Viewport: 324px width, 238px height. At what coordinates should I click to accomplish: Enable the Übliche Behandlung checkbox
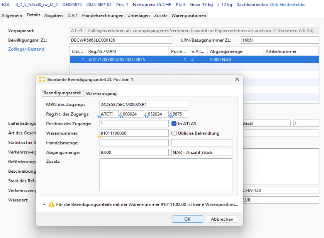[174, 133]
